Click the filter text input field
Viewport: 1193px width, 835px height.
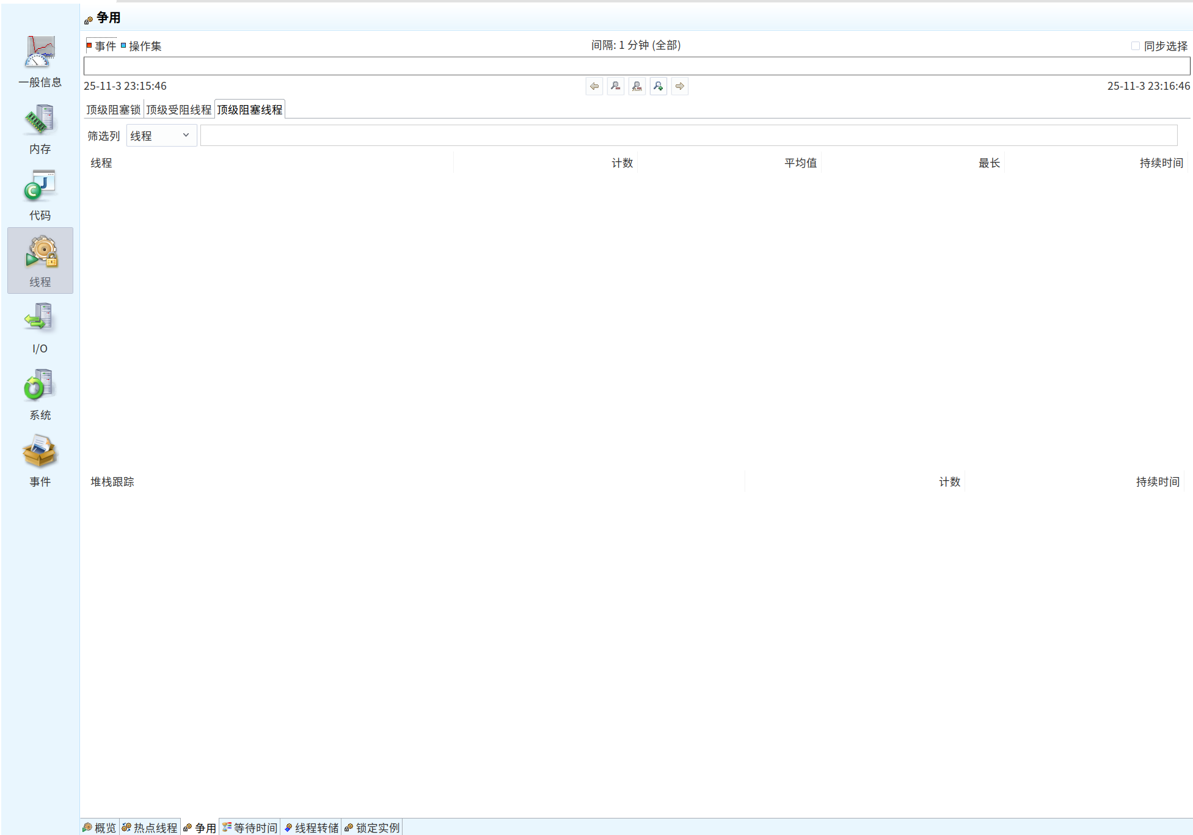coord(688,136)
